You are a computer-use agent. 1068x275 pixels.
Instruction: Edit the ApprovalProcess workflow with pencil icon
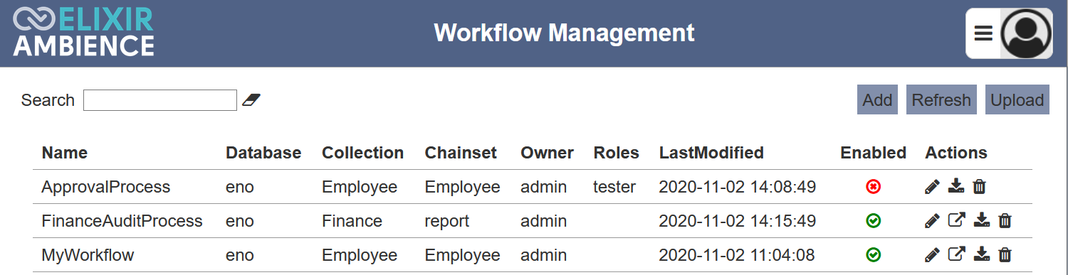pos(932,187)
